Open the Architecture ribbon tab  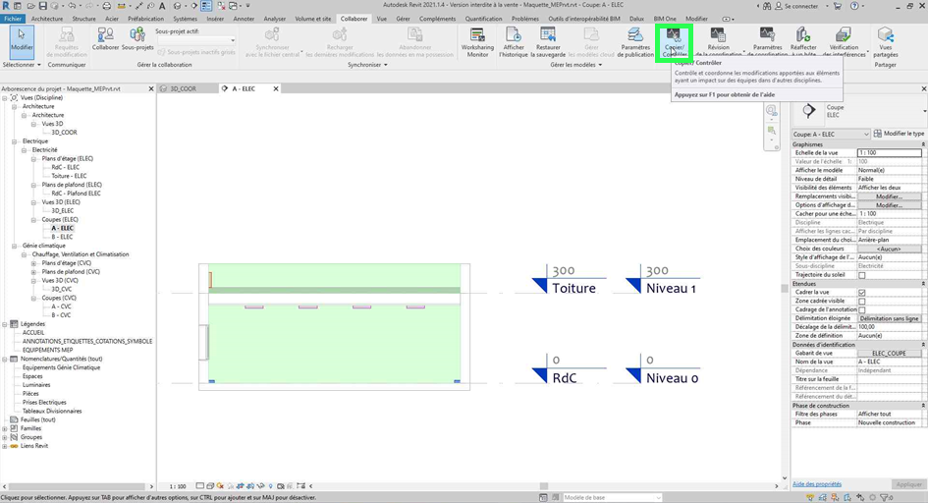pos(47,19)
